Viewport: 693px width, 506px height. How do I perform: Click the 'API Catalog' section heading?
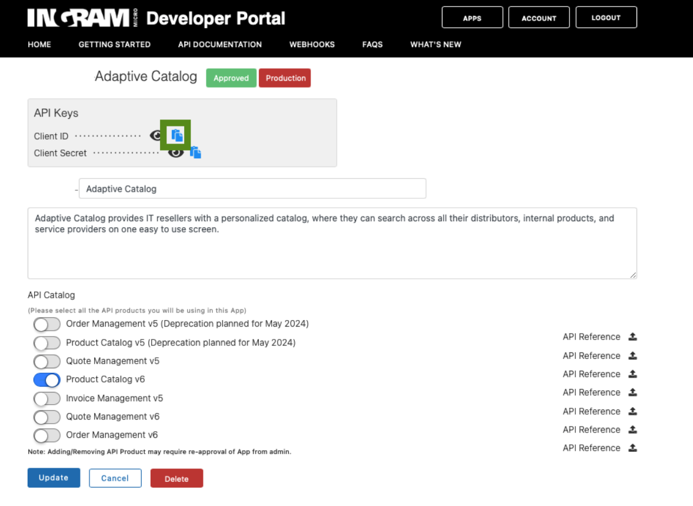(x=51, y=295)
